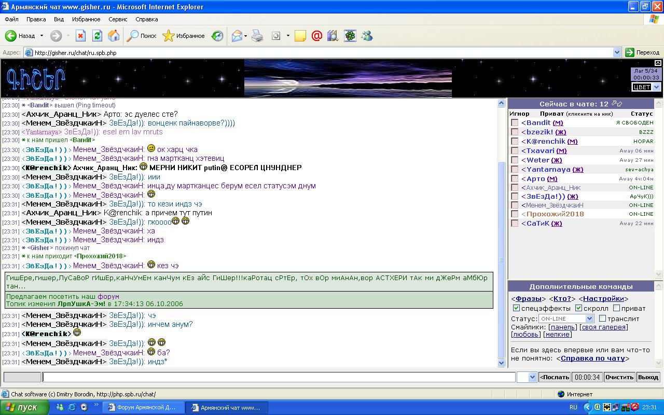This screenshot has width=664, height=415.
Task: Open the Messenger people icon
Action: (x=367, y=36)
